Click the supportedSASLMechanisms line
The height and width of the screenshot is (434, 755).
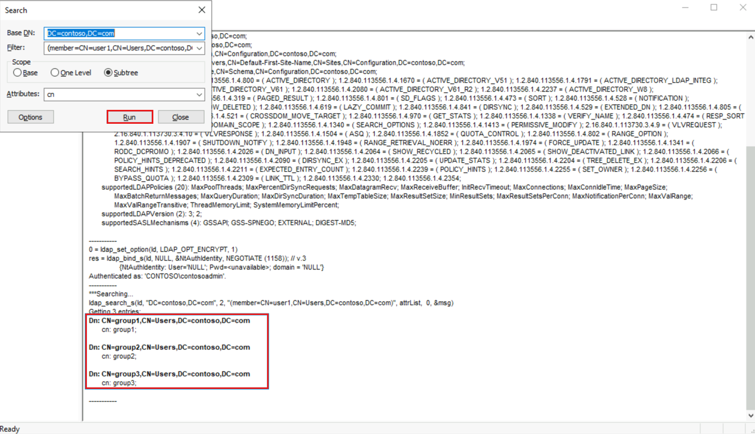pos(229,222)
